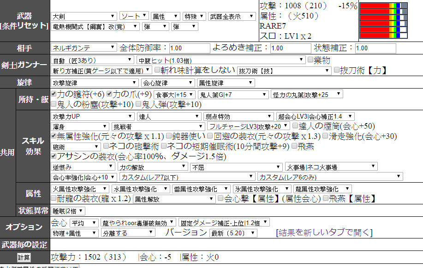Image resolution: width=423 pixels, height=268 pixels.
Task: Open the 渾身 dropdown
Action: point(80,126)
